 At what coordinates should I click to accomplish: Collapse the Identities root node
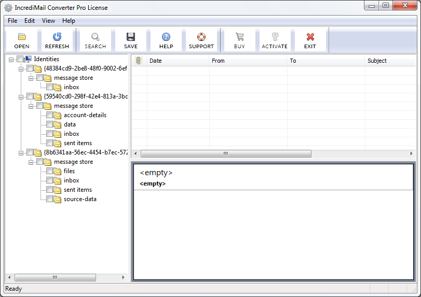pos(11,60)
